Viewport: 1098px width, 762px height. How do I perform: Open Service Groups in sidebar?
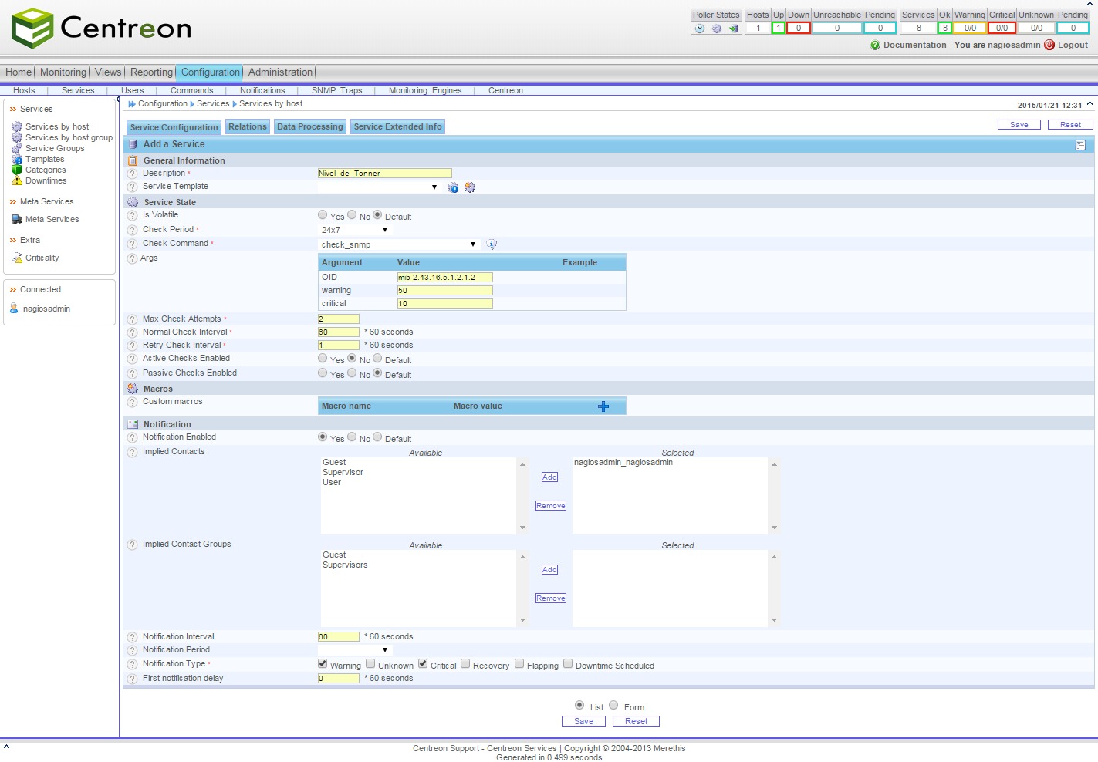(55, 148)
